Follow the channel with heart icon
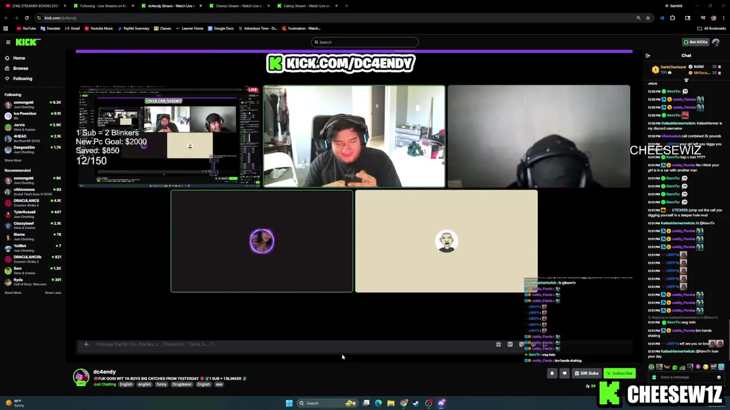 pos(565,374)
